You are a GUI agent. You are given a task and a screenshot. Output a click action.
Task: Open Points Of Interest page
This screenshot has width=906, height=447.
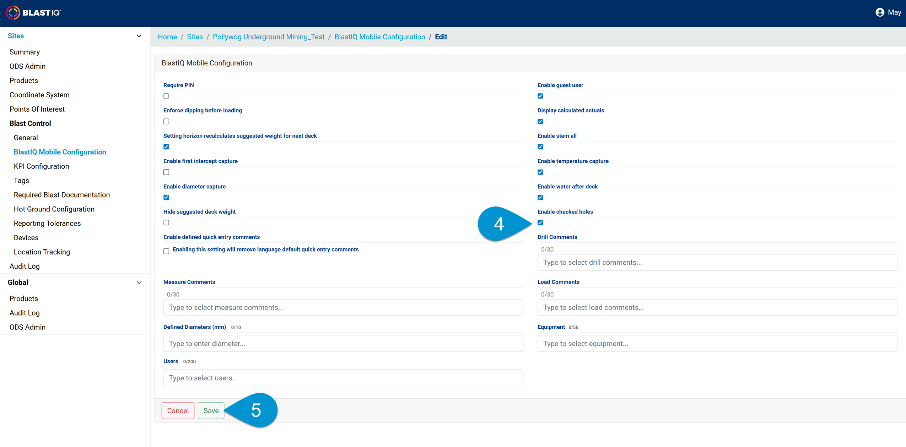pyautogui.click(x=37, y=109)
